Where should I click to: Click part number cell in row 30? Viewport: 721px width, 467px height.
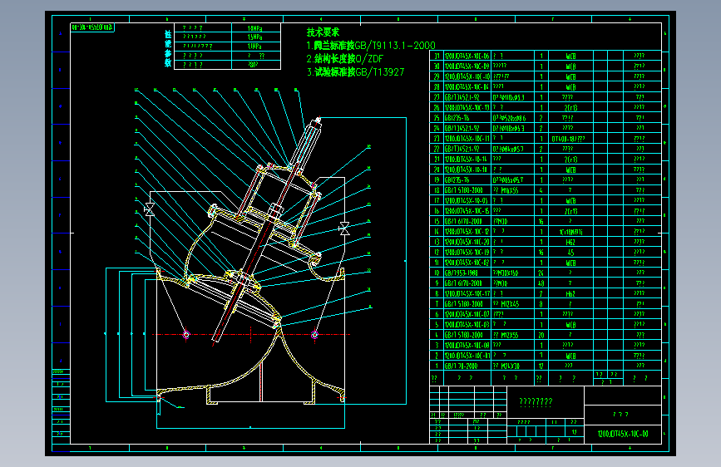[467, 66]
